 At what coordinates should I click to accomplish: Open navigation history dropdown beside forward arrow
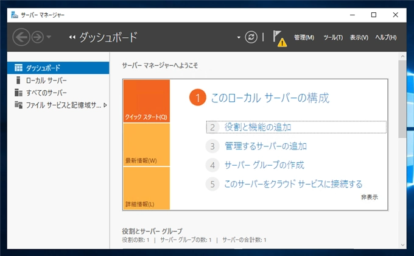coord(49,37)
